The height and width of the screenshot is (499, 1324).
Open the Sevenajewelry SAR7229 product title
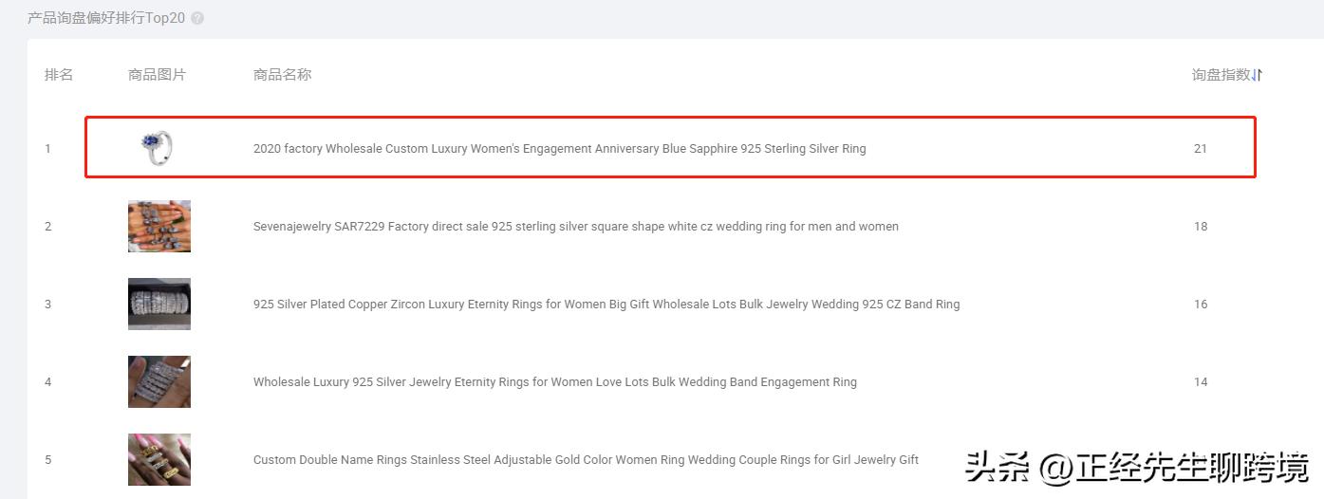click(575, 226)
